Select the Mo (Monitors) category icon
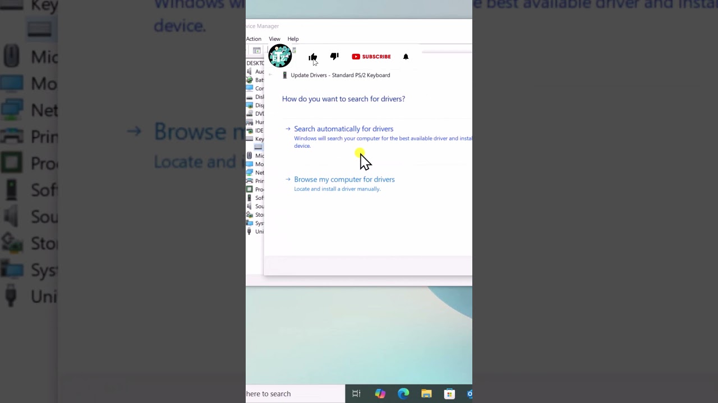Image resolution: width=718 pixels, height=403 pixels. tap(249, 164)
